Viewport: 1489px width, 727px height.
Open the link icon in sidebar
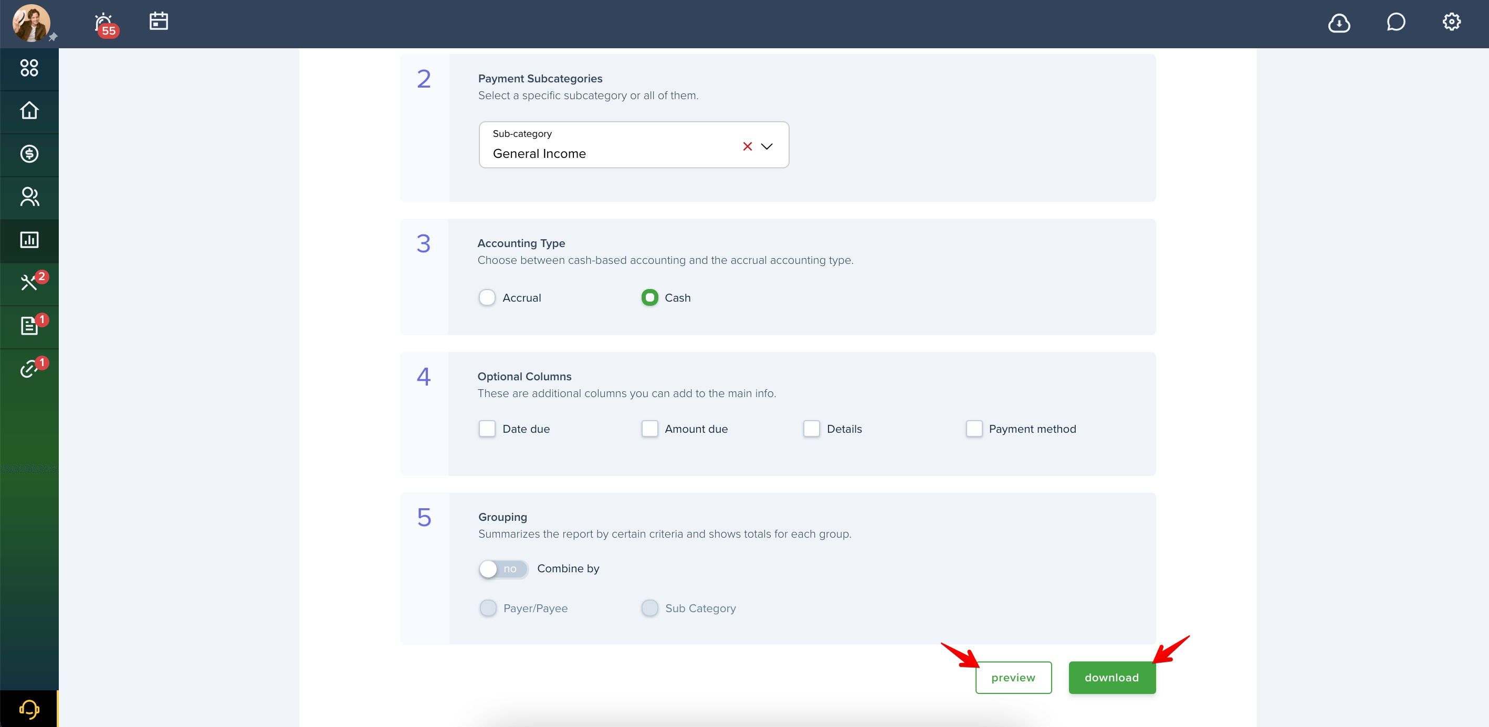(29, 369)
